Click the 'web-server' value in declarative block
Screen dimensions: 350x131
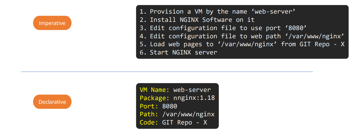point(192,90)
